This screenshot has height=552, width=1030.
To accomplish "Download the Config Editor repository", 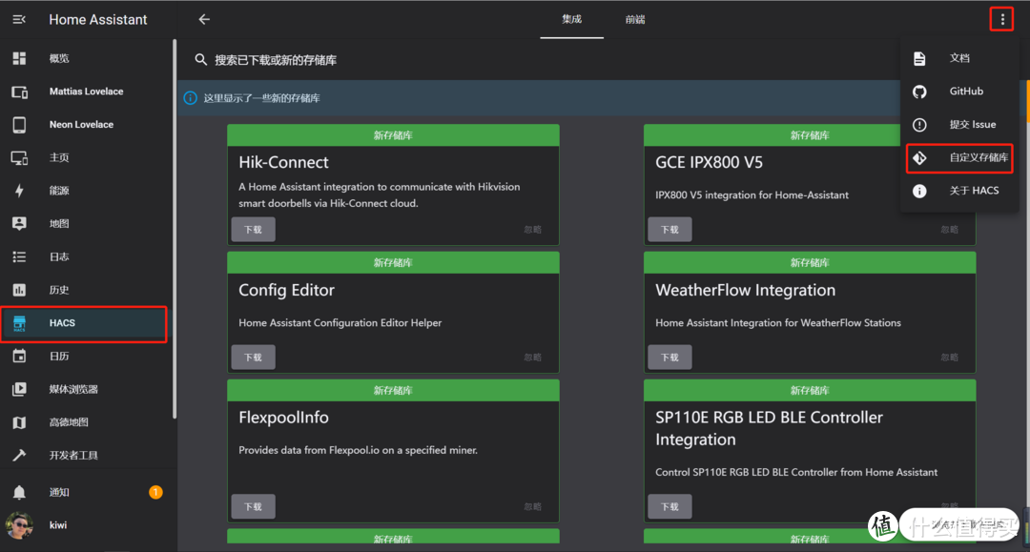I will click(254, 358).
